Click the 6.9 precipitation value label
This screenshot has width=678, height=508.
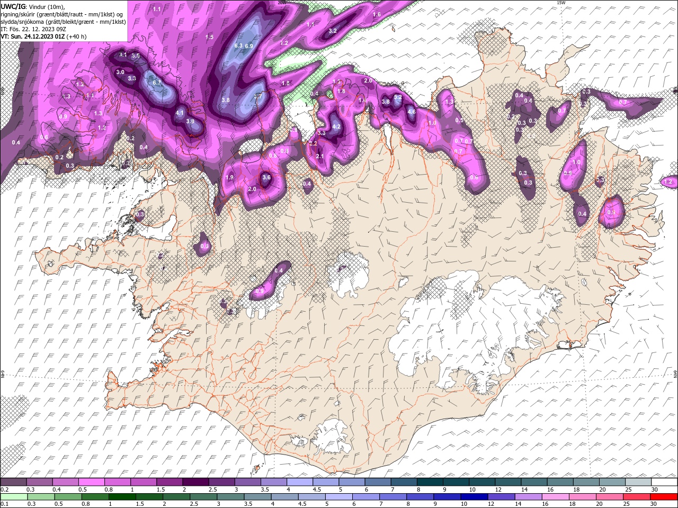point(249,47)
